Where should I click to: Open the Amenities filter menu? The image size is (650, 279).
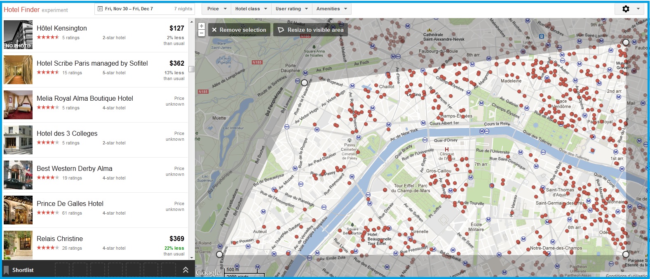point(332,9)
